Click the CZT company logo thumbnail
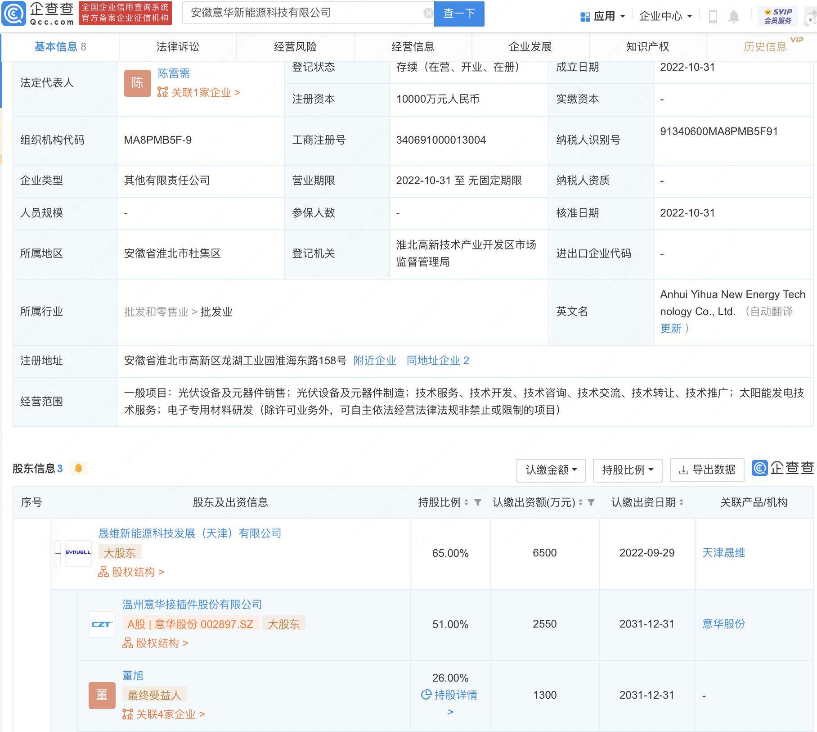 tap(102, 624)
